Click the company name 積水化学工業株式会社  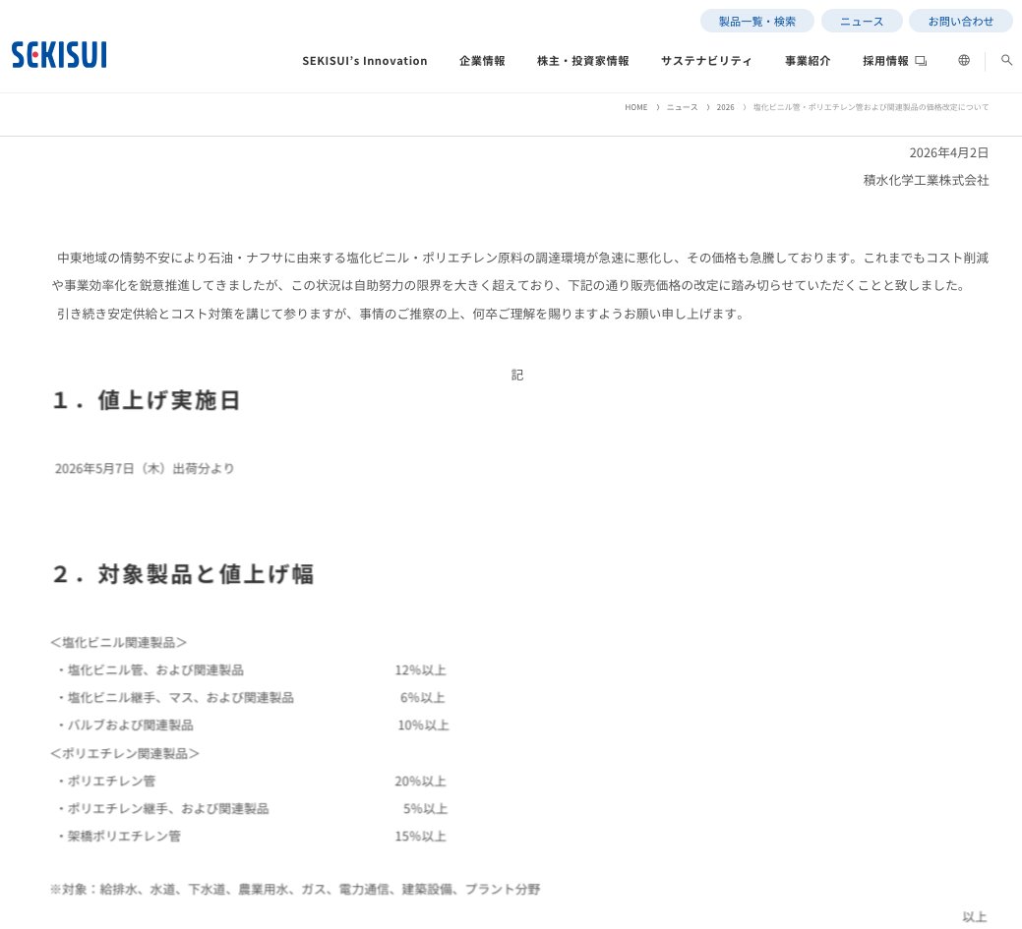point(927,180)
